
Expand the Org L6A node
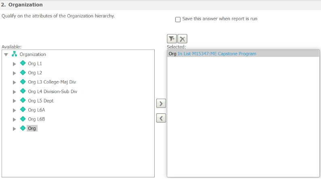click(x=14, y=110)
